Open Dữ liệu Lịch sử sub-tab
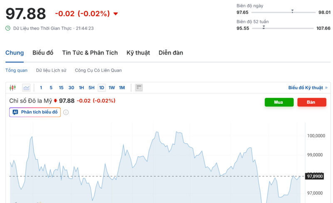Viewport: 333px width, 203px height. (x=51, y=70)
